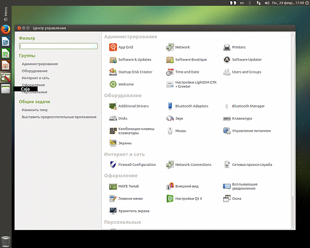
Task: Open Хранитель экрана screensaver settings
Action: 129,211
